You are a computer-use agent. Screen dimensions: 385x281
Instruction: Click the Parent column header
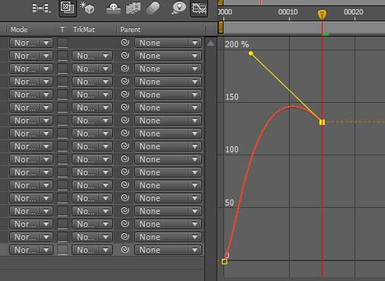(x=130, y=30)
